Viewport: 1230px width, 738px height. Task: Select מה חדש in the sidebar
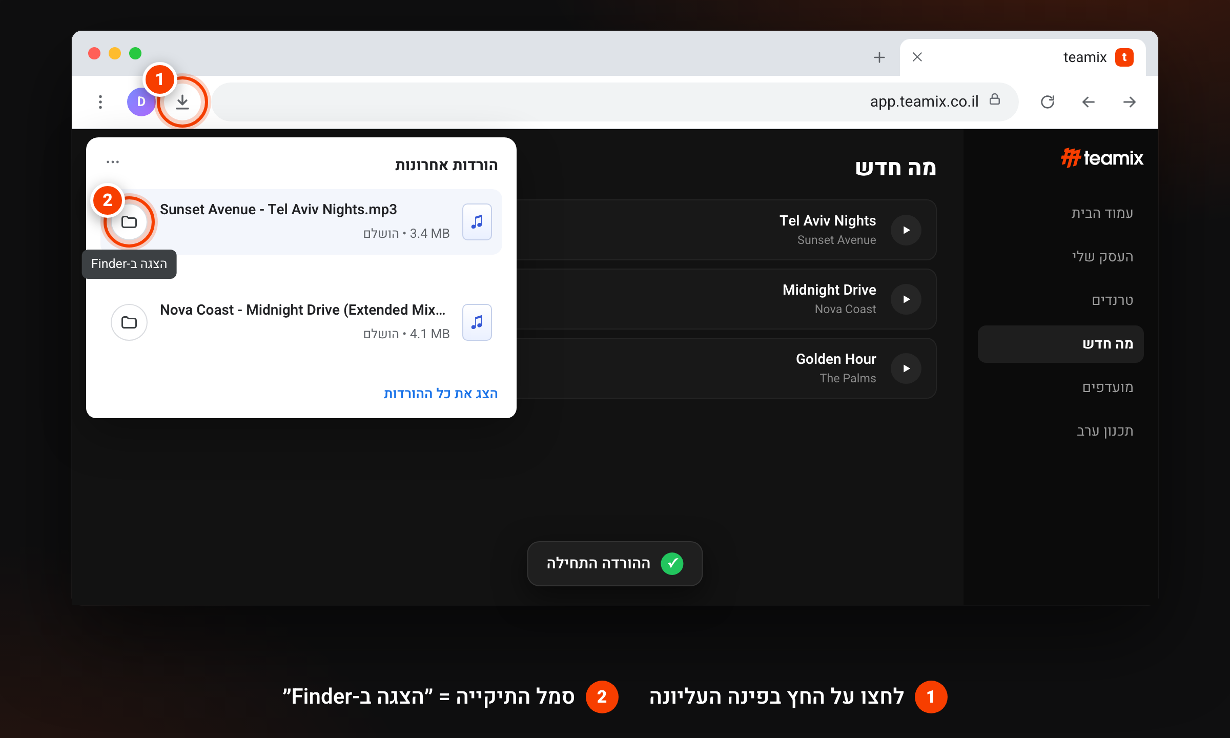click(1060, 344)
